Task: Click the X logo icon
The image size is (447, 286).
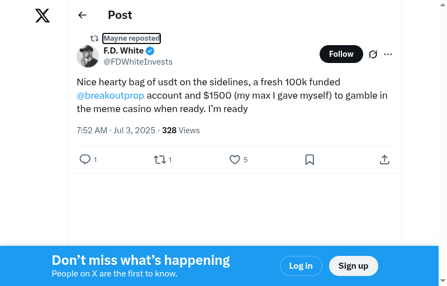Action: 42,16
